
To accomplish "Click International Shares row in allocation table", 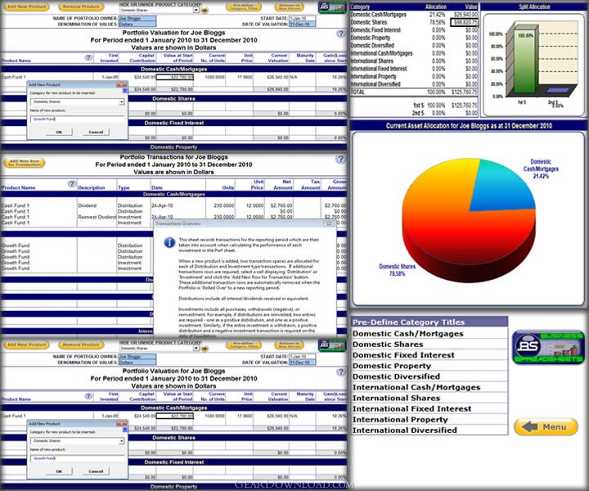I will pyautogui.click(x=414, y=61).
